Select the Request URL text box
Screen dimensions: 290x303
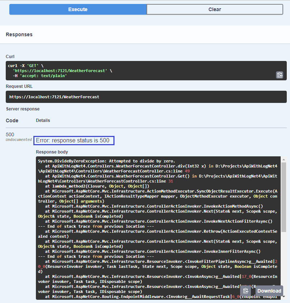[x=146, y=97]
